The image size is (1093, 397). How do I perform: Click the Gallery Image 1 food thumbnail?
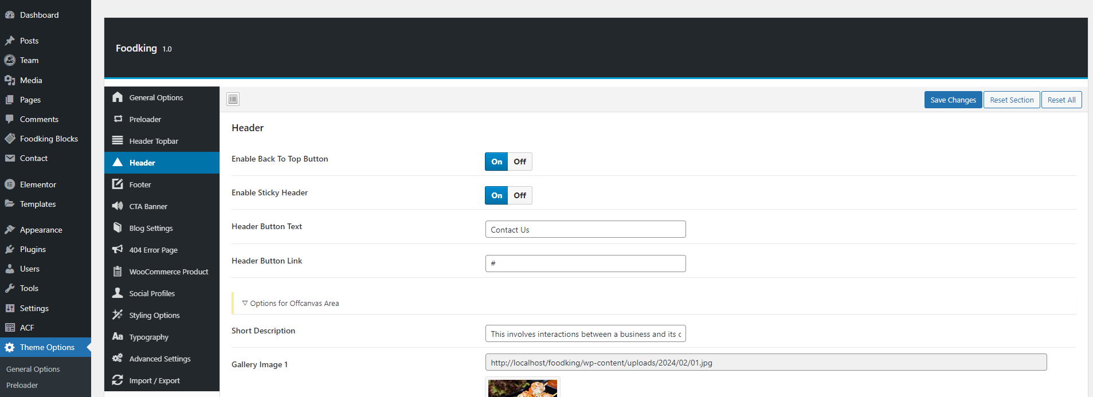pyautogui.click(x=522, y=388)
